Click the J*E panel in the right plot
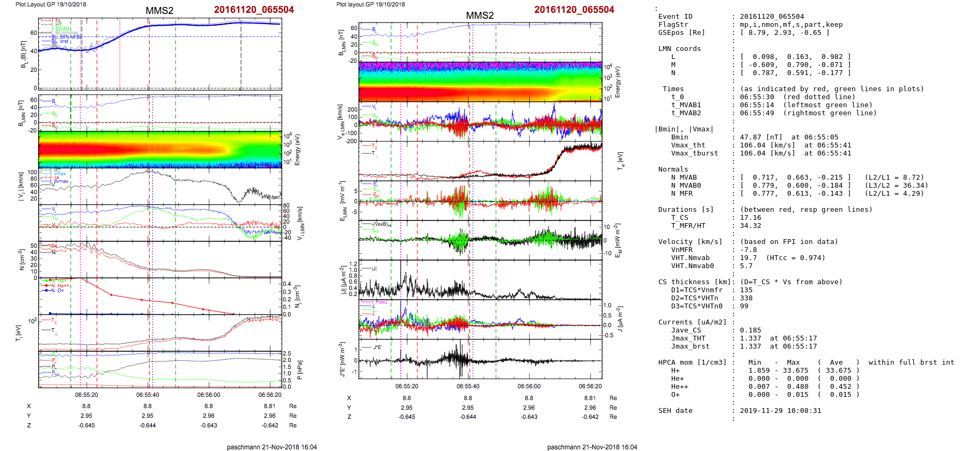The image size is (968, 451). point(480,359)
